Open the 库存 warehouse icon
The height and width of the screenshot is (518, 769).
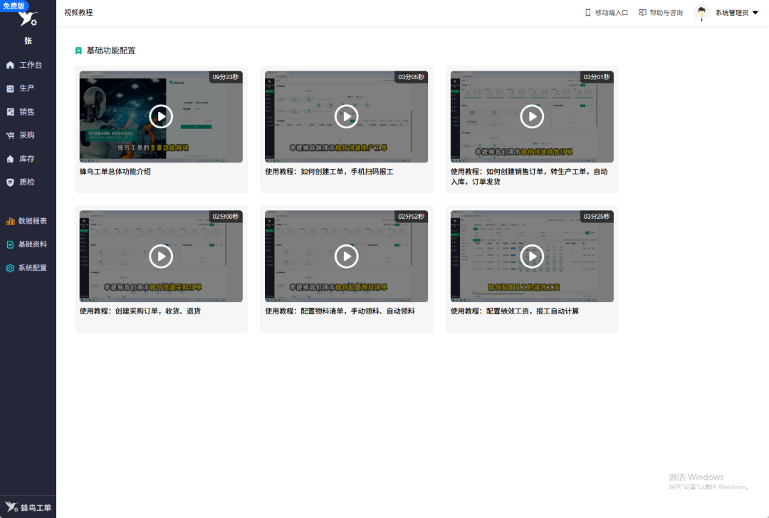(10, 159)
